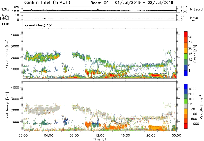The width and height of the screenshot is (204, 141).
Task: Click the "4000" tick label on power panel
Action: (15, 35)
